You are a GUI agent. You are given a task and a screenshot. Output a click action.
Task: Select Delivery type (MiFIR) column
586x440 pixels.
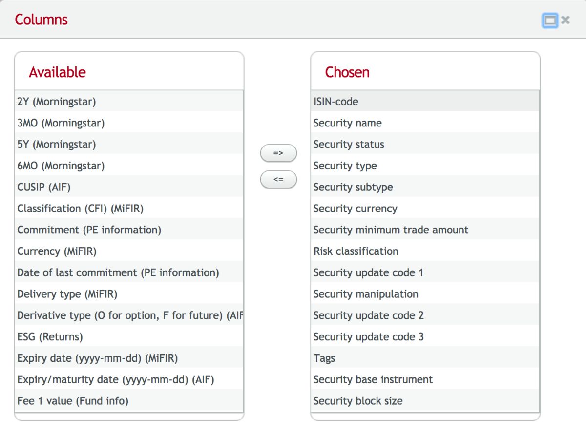click(x=67, y=294)
